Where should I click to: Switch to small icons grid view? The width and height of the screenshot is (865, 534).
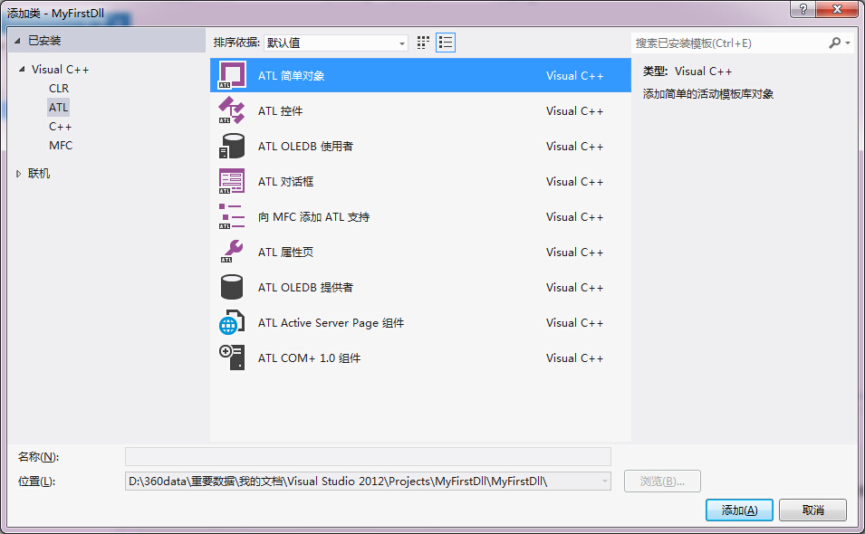coord(423,43)
